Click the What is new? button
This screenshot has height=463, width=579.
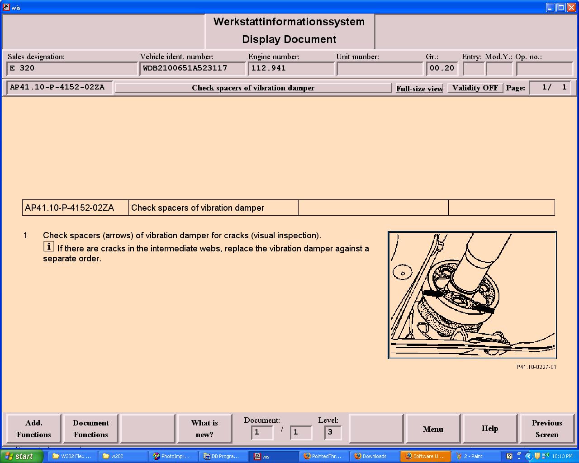point(204,429)
